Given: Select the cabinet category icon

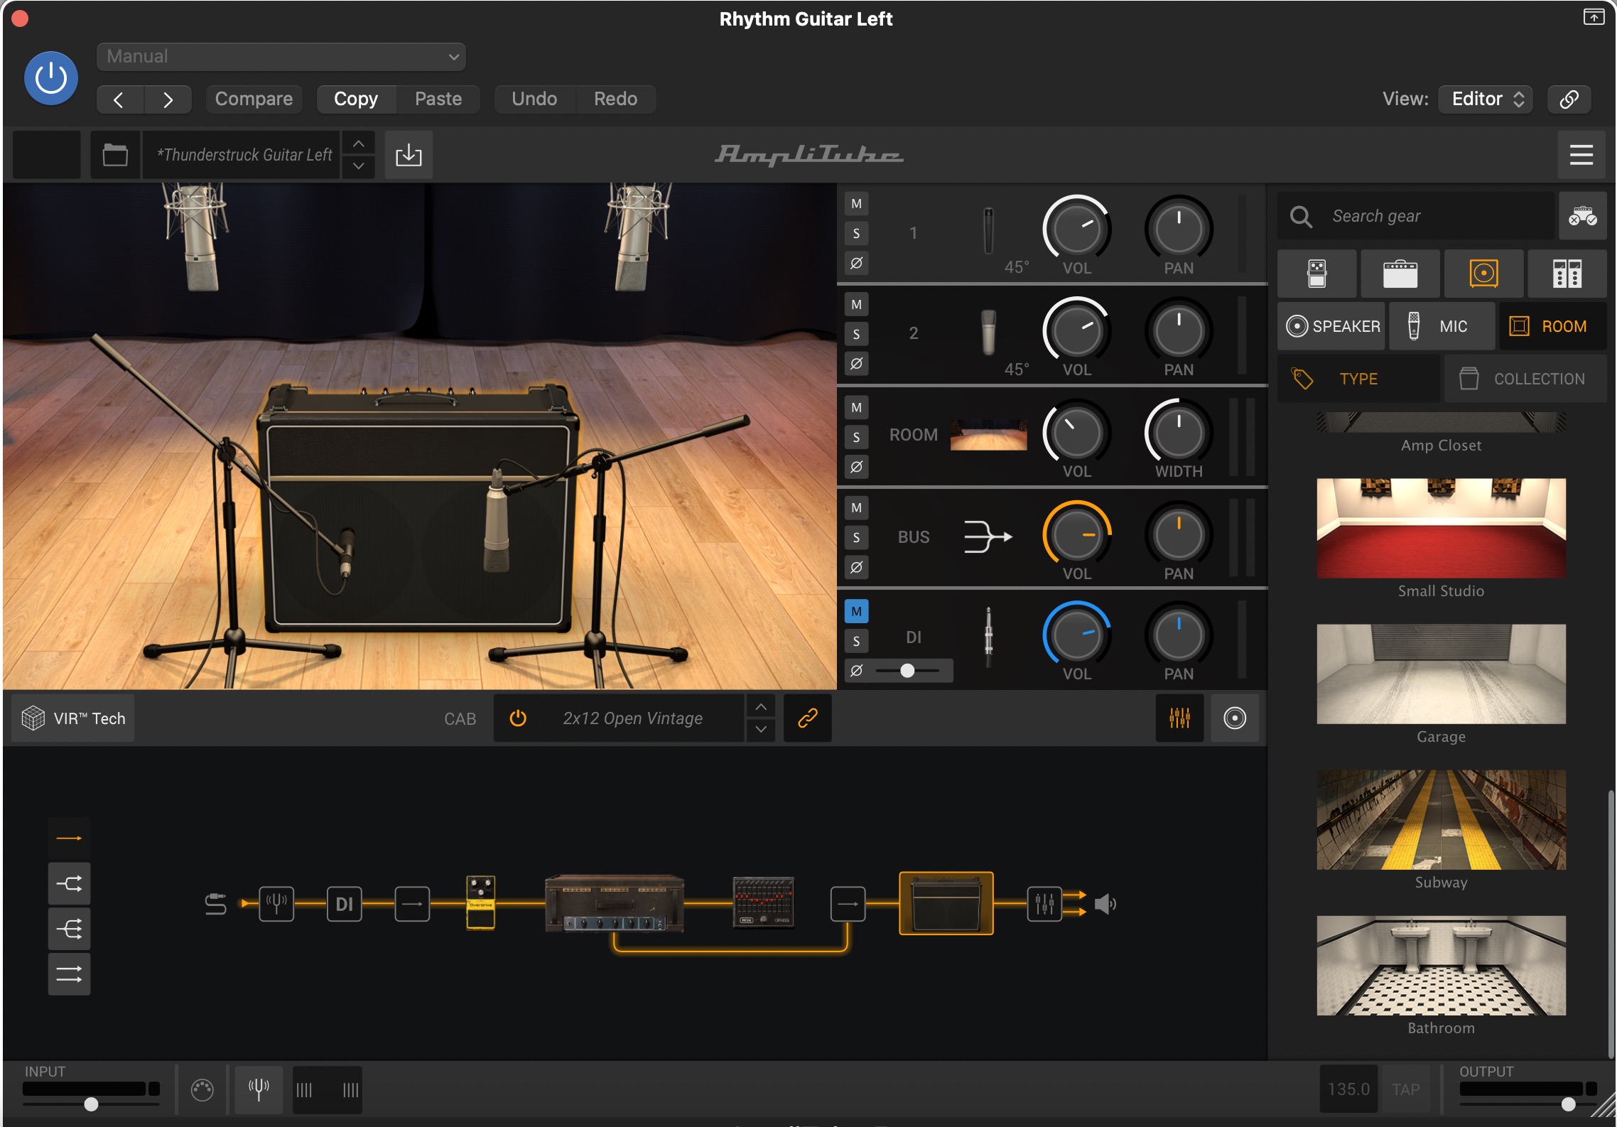Looking at the screenshot, I should click(1483, 274).
